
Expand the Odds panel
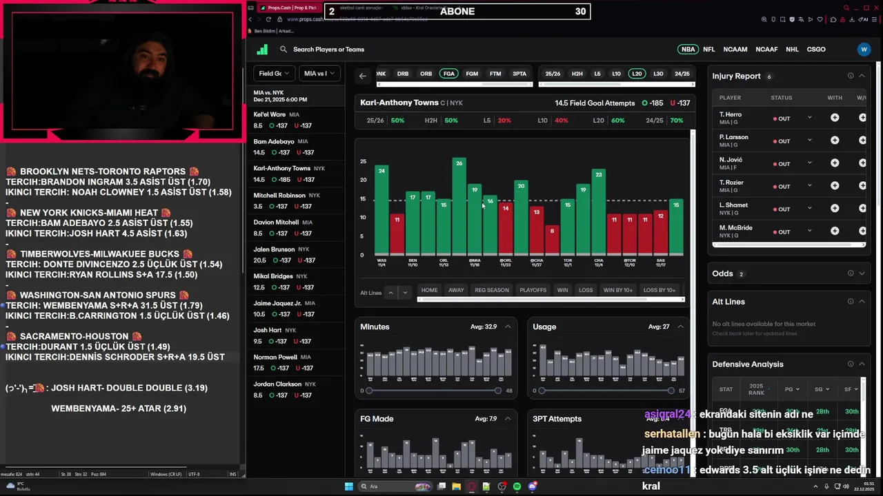pos(862,273)
